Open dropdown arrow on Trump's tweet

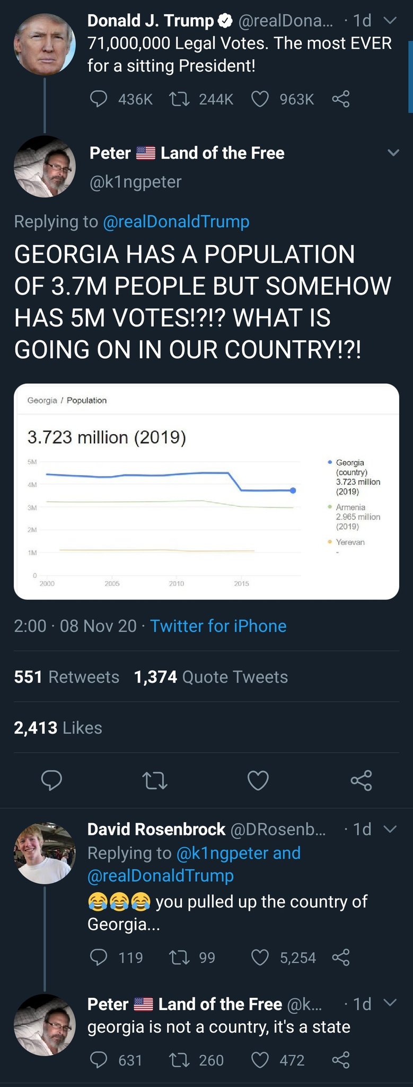390,21
